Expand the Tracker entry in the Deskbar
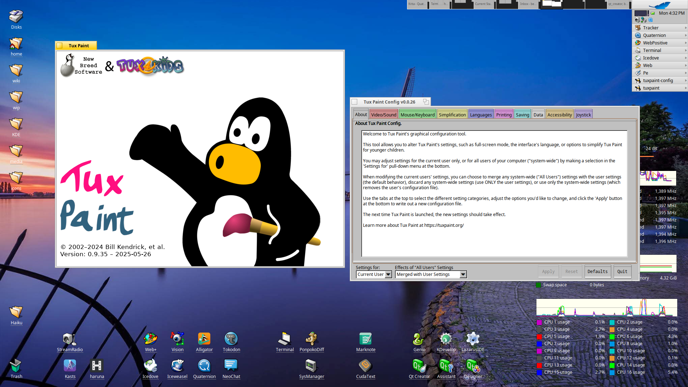688x387 pixels. (x=659, y=28)
